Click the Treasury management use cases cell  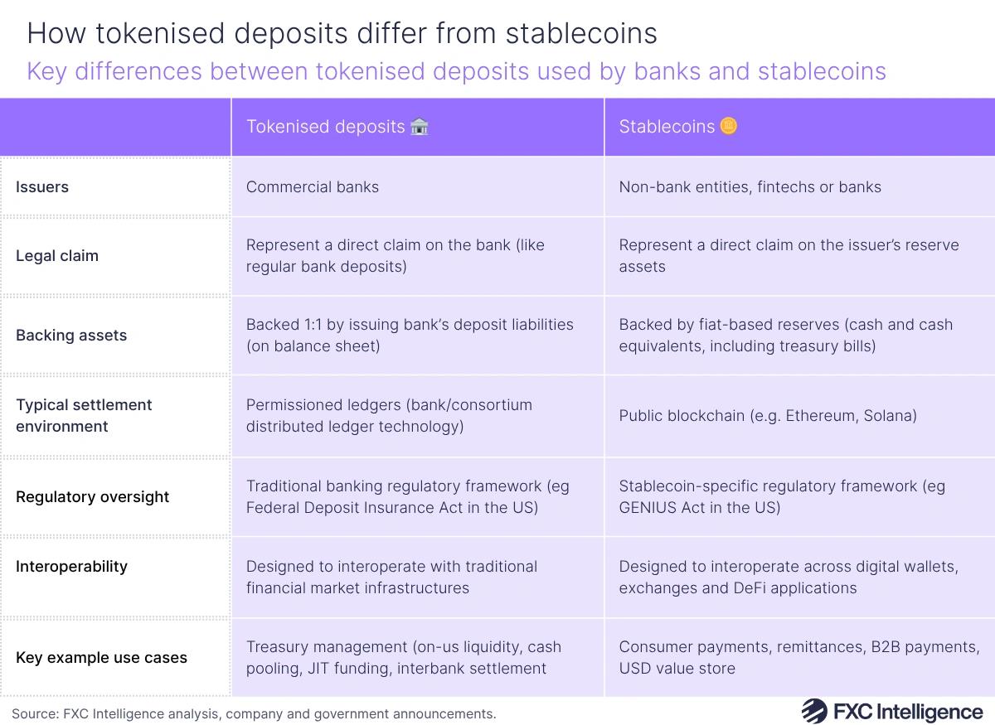coord(418,657)
